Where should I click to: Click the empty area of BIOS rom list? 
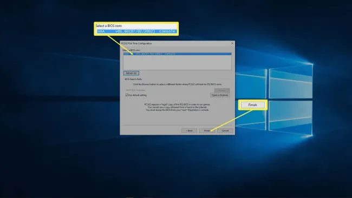pyautogui.click(x=177, y=63)
